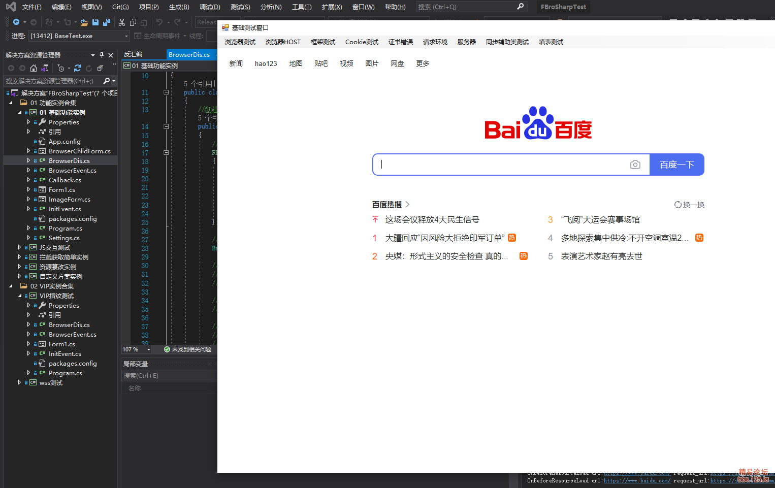Open Solution Explorer window options dropdown arrow

[93, 55]
